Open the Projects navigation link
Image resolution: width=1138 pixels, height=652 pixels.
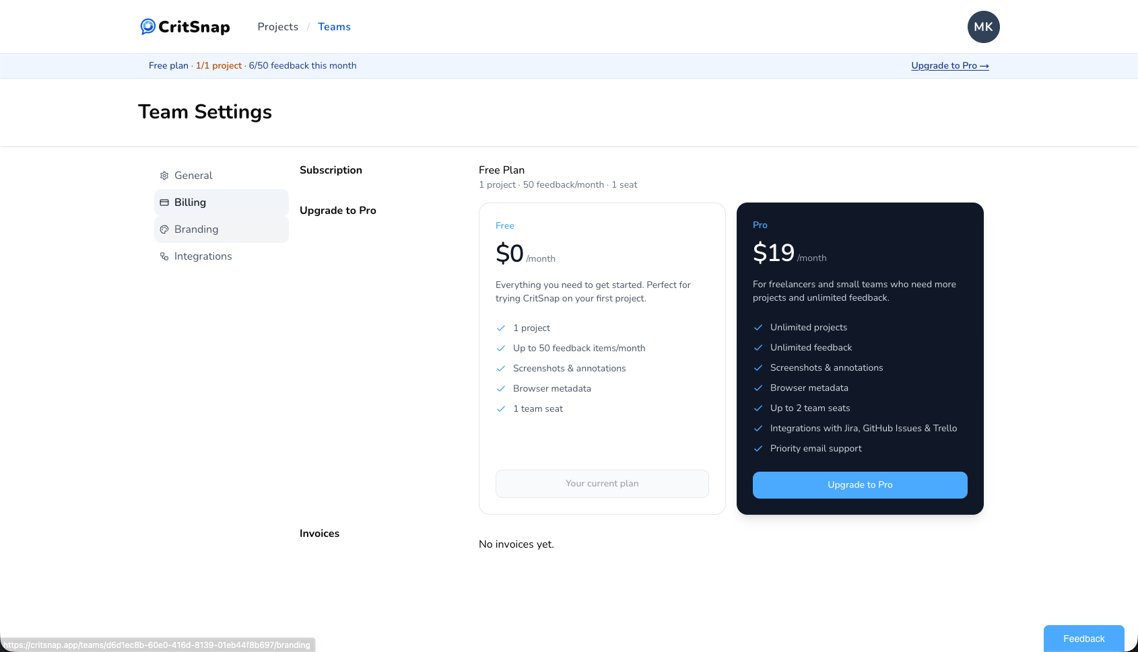(277, 27)
